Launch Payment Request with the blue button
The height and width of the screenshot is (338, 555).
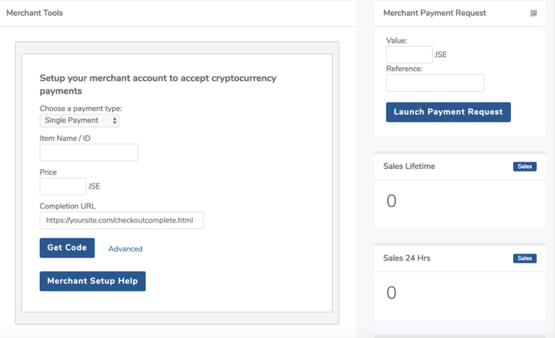(x=448, y=112)
